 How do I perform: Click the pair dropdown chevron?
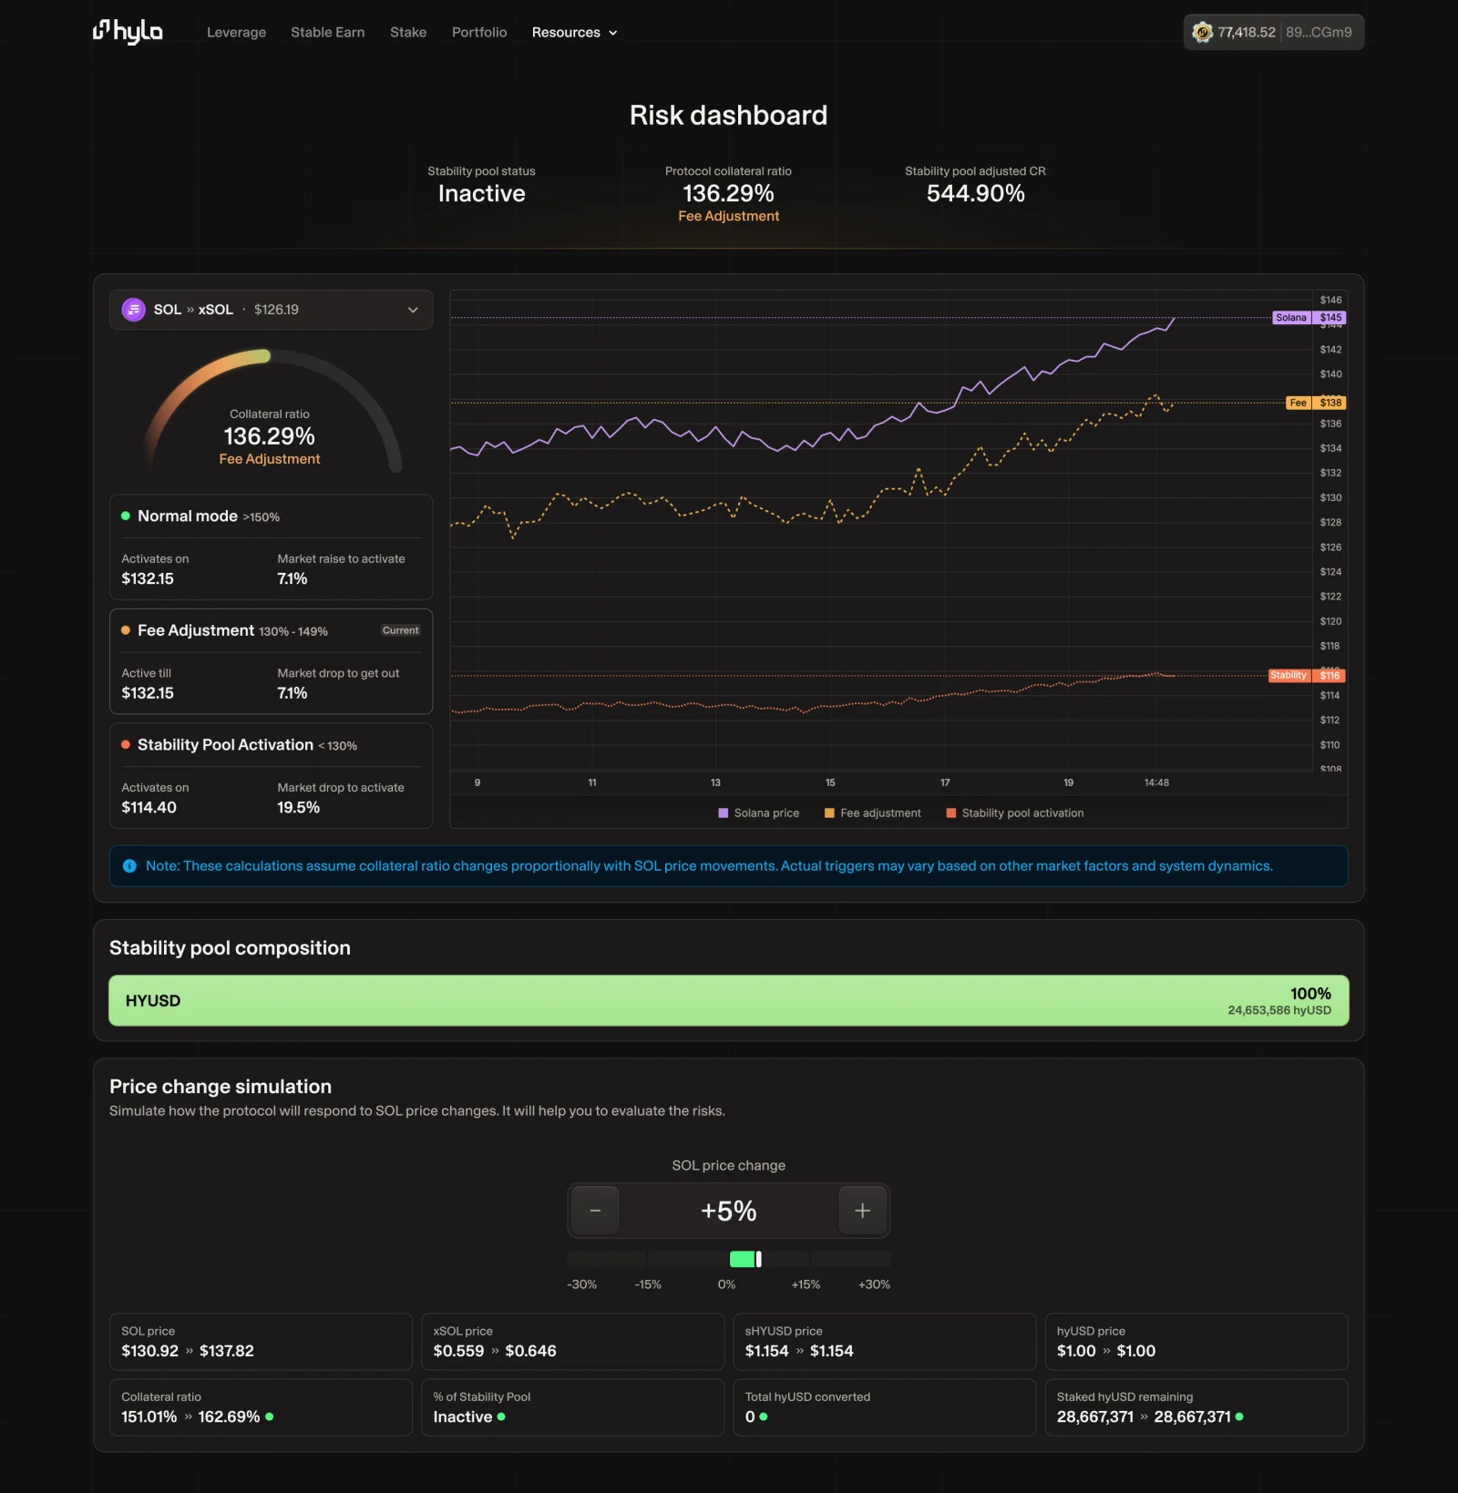pyautogui.click(x=413, y=310)
